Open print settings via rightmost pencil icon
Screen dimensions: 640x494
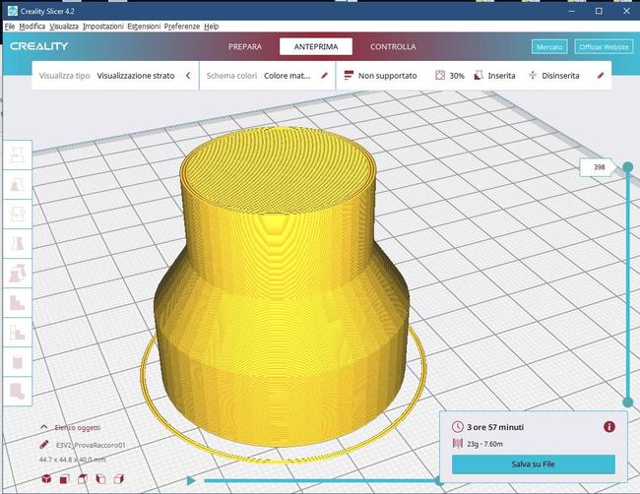pos(601,75)
